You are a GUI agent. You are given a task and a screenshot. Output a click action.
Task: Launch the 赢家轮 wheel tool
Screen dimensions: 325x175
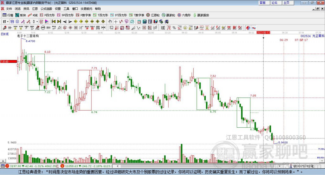tap(168, 15)
